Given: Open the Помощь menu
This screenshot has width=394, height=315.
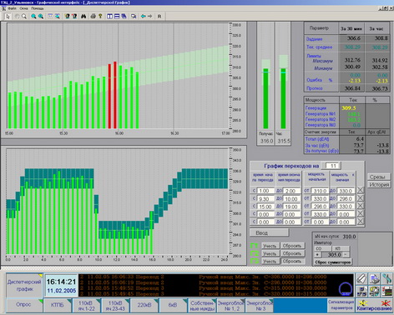Looking at the screenshot, I should 38,8.
